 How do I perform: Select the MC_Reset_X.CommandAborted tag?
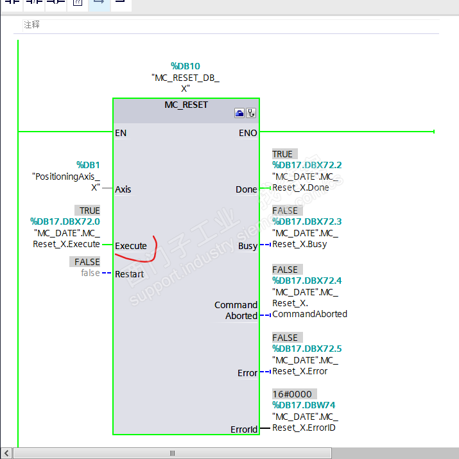pos(309,303)
